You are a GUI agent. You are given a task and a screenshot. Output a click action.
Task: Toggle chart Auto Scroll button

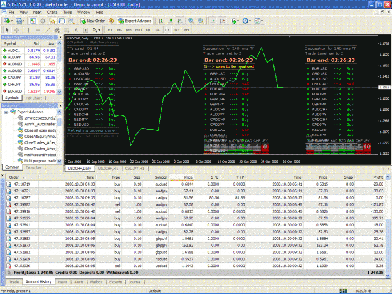[x=213, y=21]
